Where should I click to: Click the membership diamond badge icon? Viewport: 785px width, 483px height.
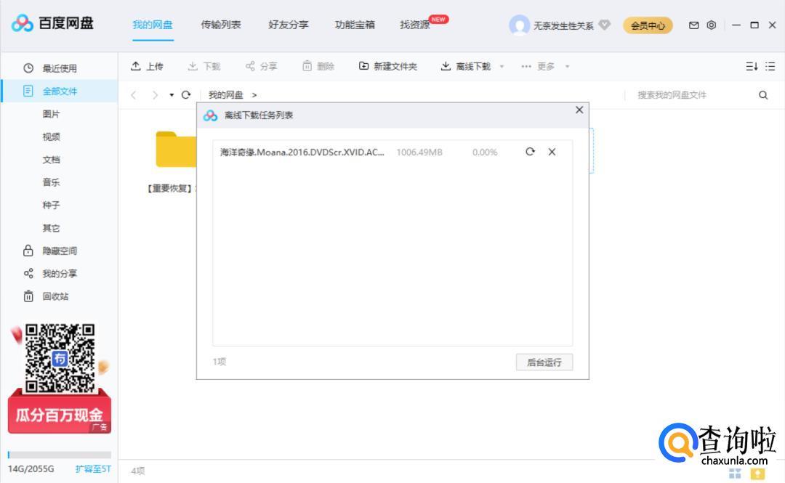pyautogui.click(x=605, y=25)
